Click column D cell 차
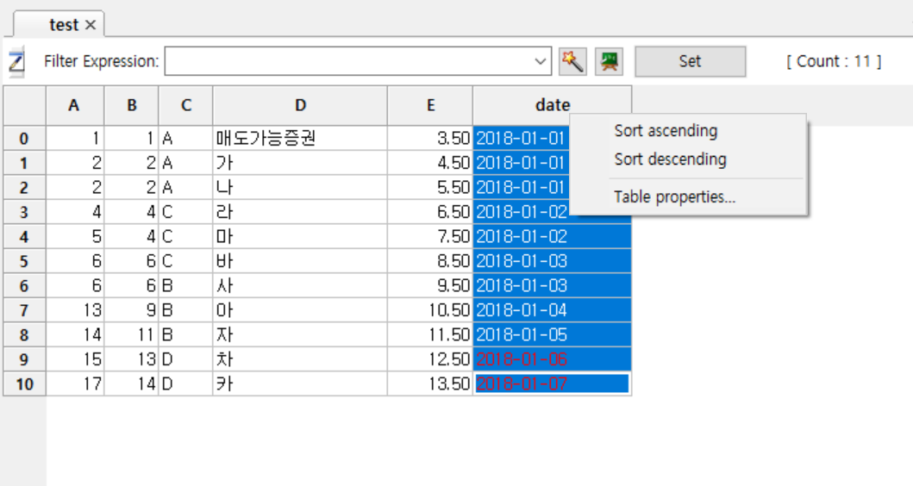The height and width of the screenshot is (486, 913). pos(300,359)
